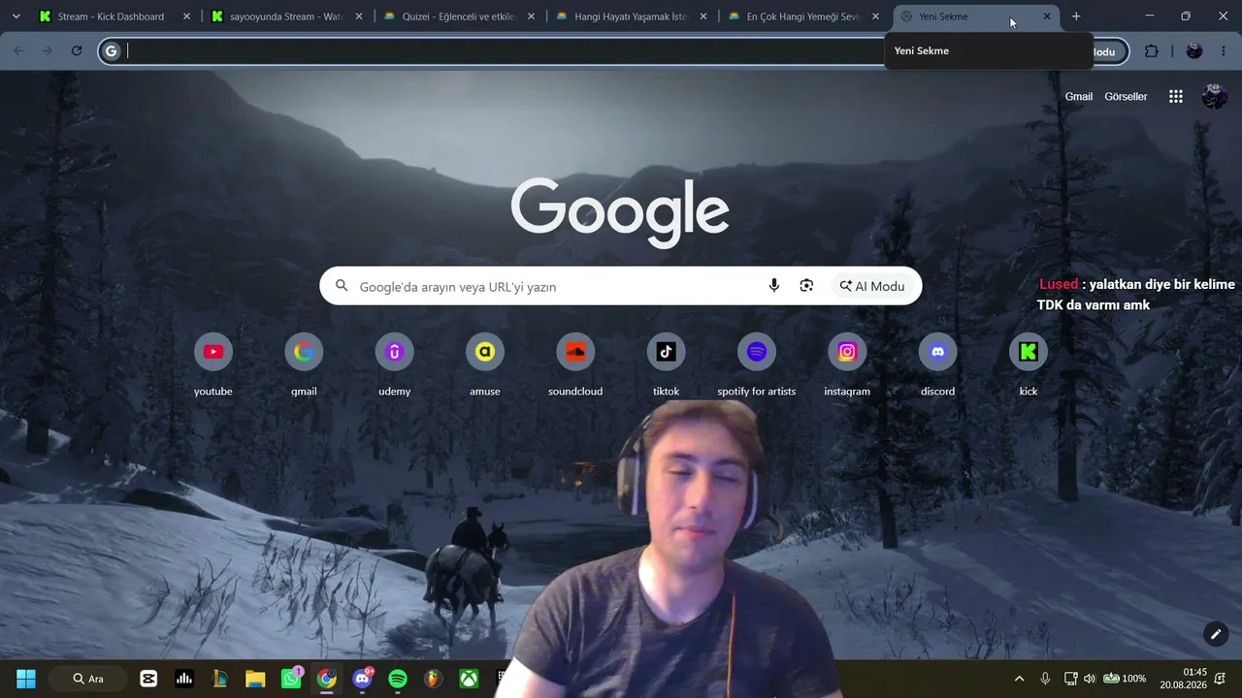Viewport: 1242px width, 698px height.
Task: Open the Xbox app from the taskbar
Action: (469, 679)
